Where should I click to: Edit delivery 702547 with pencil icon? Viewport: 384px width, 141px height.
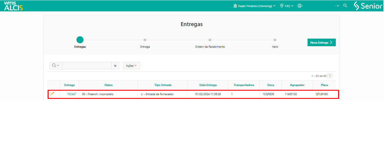tap(52, 94)
